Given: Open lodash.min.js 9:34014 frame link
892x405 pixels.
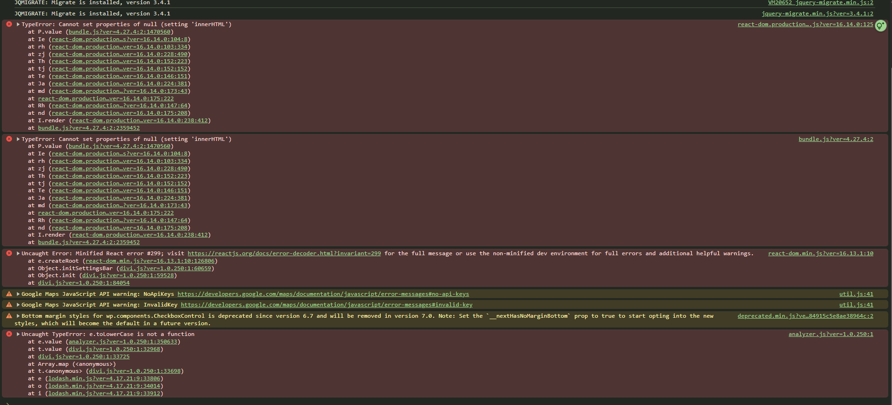Looking at the screenshot, I should pyautogui.click(x=104, y=386).
